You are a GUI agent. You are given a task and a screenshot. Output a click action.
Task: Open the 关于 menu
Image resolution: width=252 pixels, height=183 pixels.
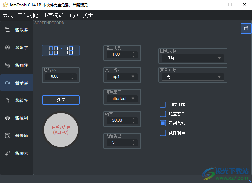click(88, 15)
